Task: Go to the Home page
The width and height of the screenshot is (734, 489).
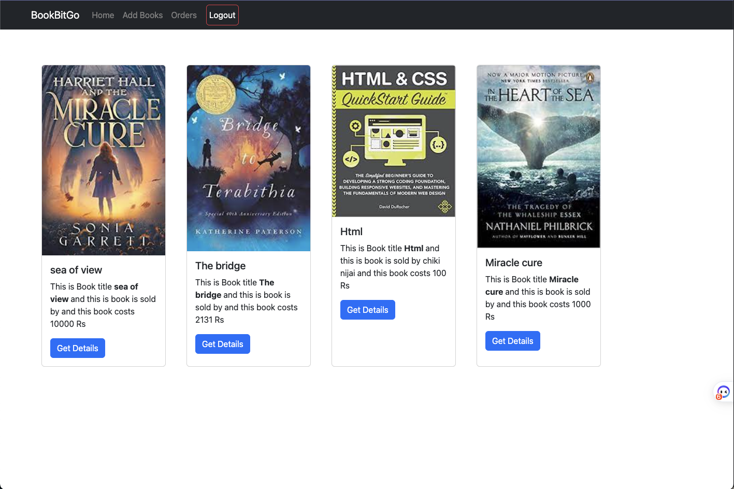Action: pyautogui.click(x=103, y=15)
